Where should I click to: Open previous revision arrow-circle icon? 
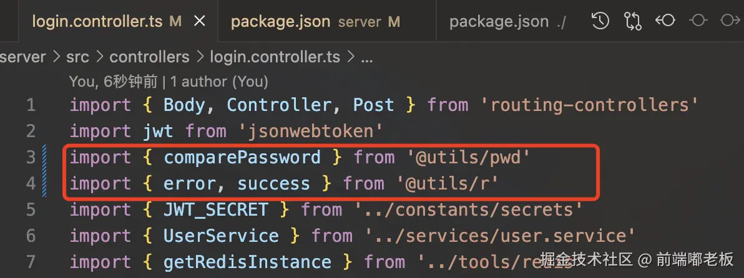coord(665,21)
